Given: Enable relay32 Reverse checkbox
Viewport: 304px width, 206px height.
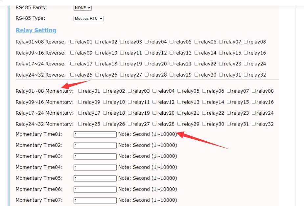Looking at the screenshot, I should (246, 75).
